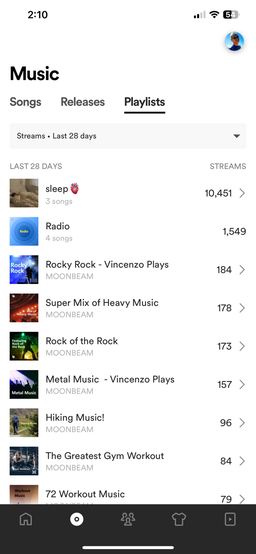Open the Home tab icon

click(x=26, y=519)
